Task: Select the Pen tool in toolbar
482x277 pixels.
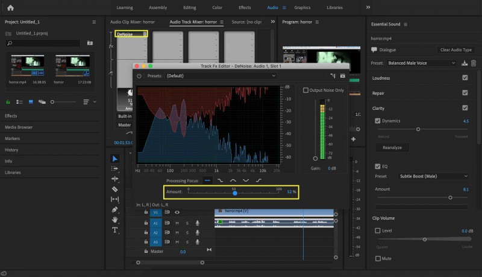Action: 114,209
